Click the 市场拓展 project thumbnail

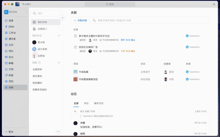[x=76, y=72]
